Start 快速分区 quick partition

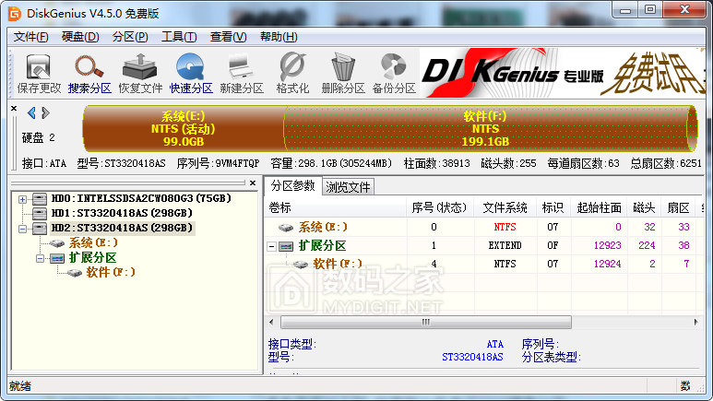coord(191,73)
